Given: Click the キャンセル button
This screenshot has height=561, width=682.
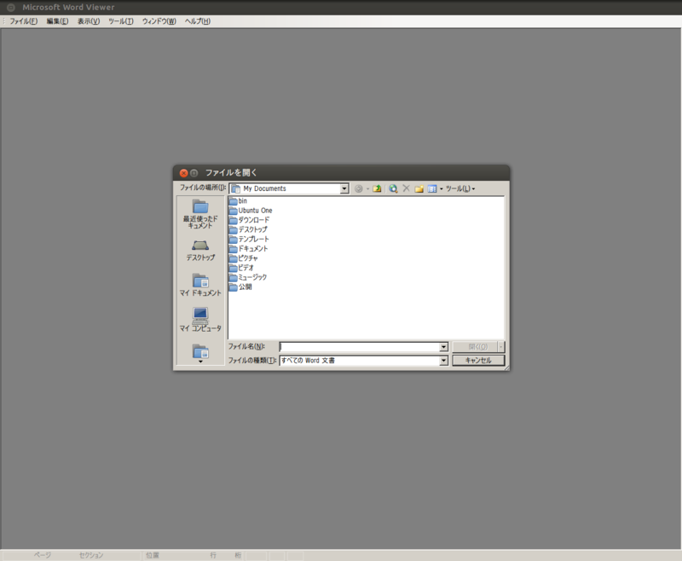Looking at the screenshot, I should [478, 361].
